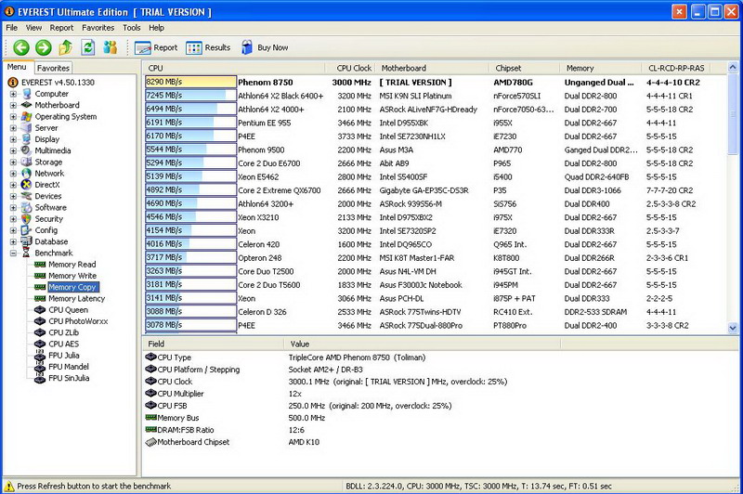Click the Refresh benchmark icon
Viewport: 743px width, 494px height.
click(x=88, y=47)
